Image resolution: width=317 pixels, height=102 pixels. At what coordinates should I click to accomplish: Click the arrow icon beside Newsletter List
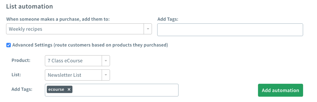[106, 75]
